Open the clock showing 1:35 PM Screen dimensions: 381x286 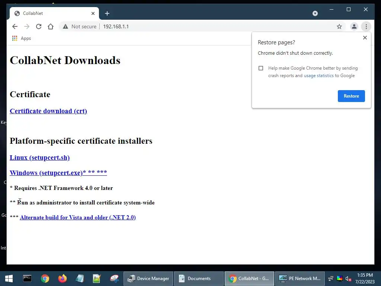(x=365, y=279)
